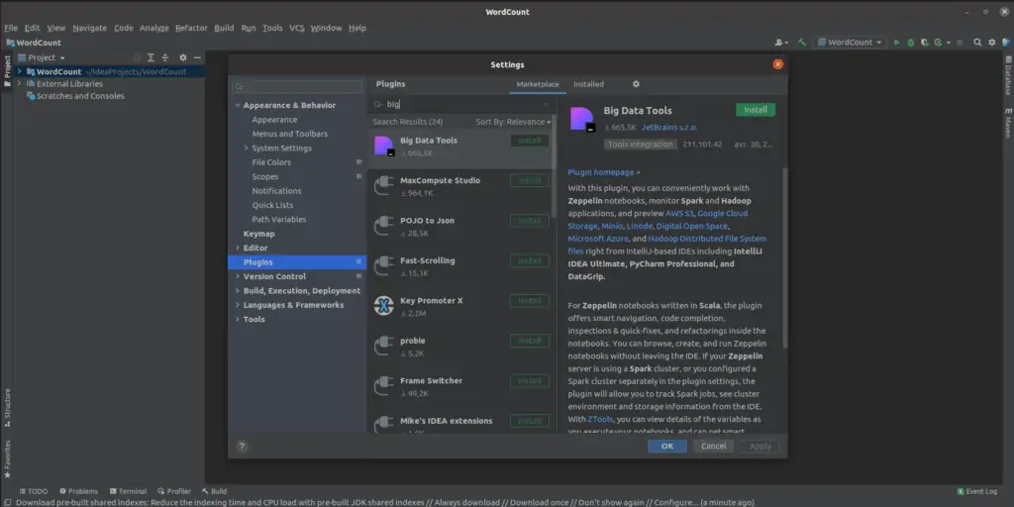Open the Database tool window stripe
1014x507 pixels.
(x=1007, y=75)
